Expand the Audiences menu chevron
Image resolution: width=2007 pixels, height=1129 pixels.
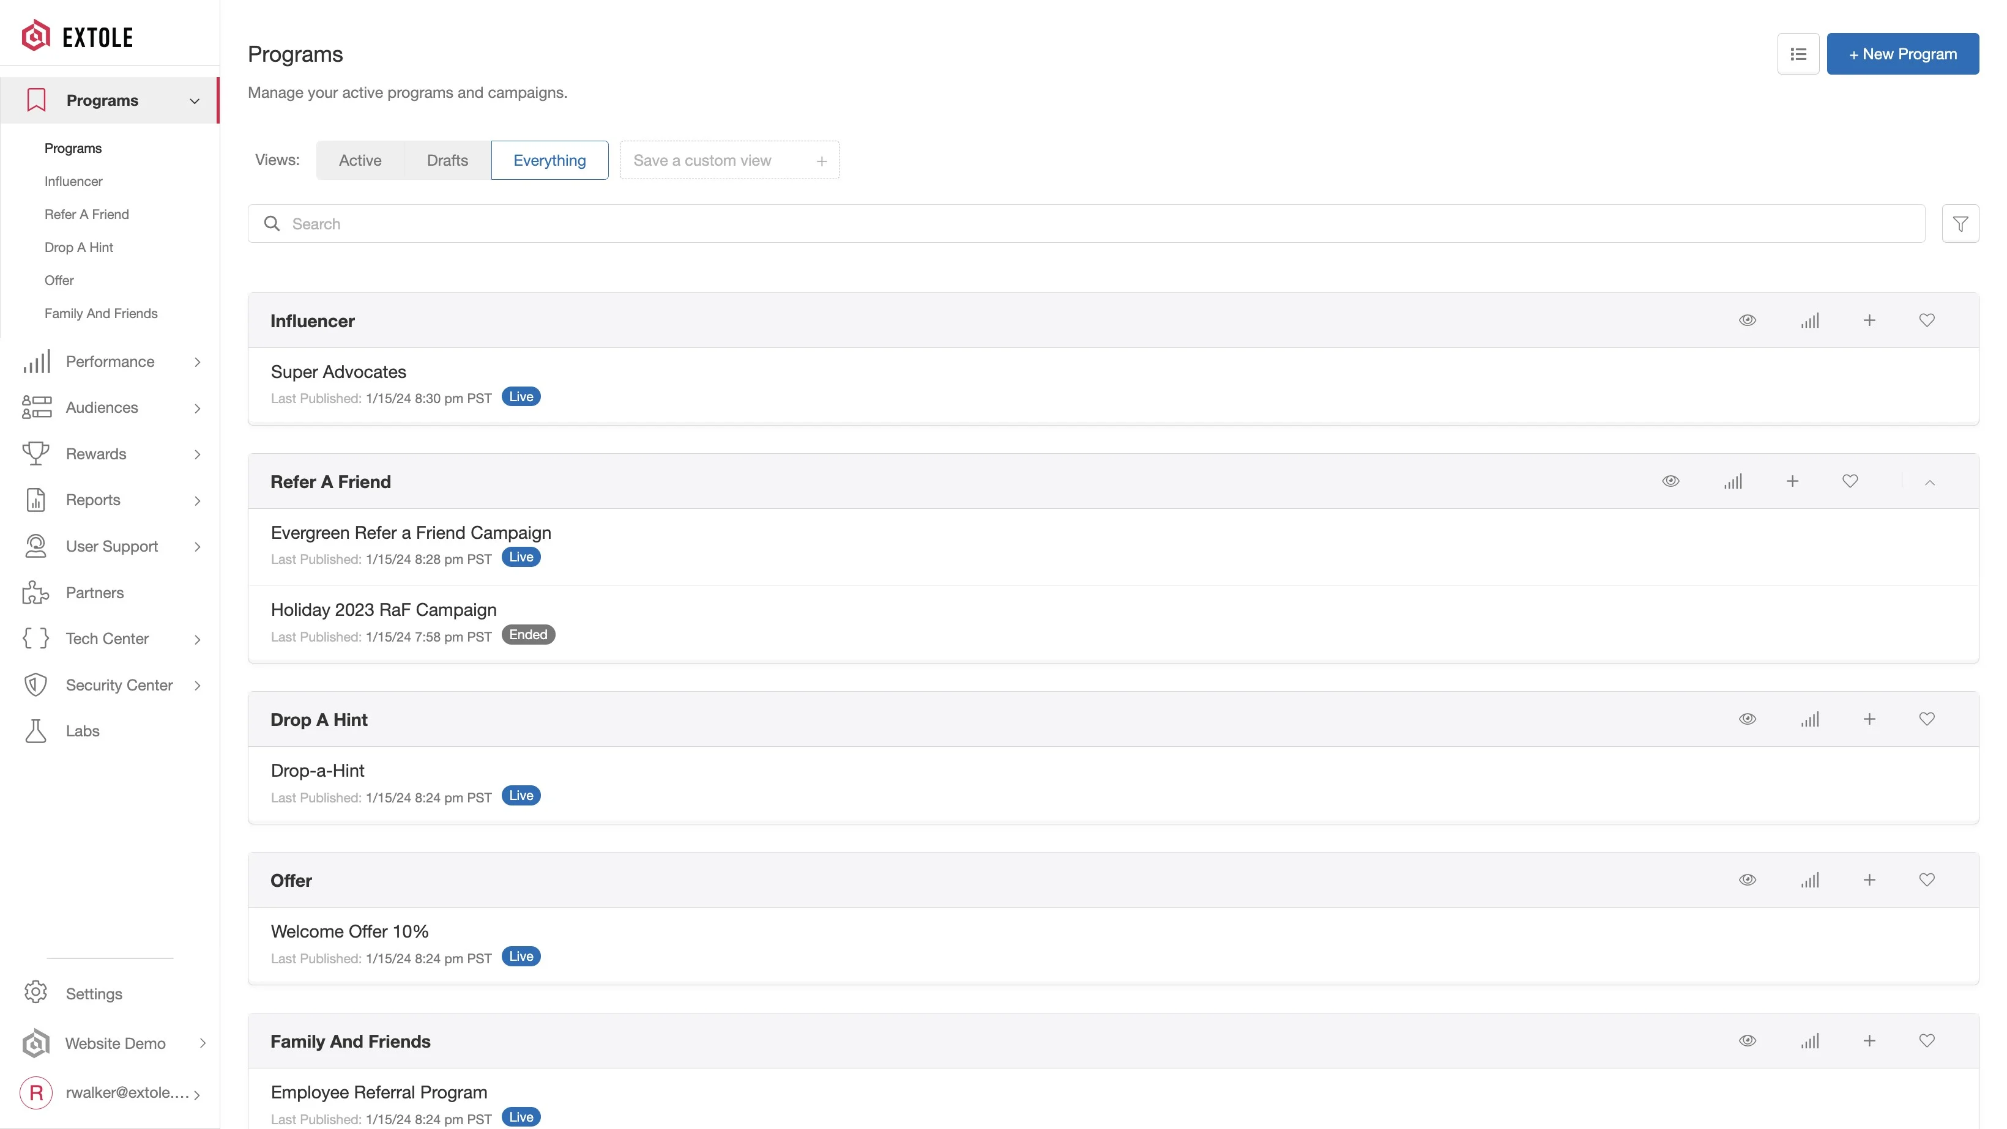[197, 408]
